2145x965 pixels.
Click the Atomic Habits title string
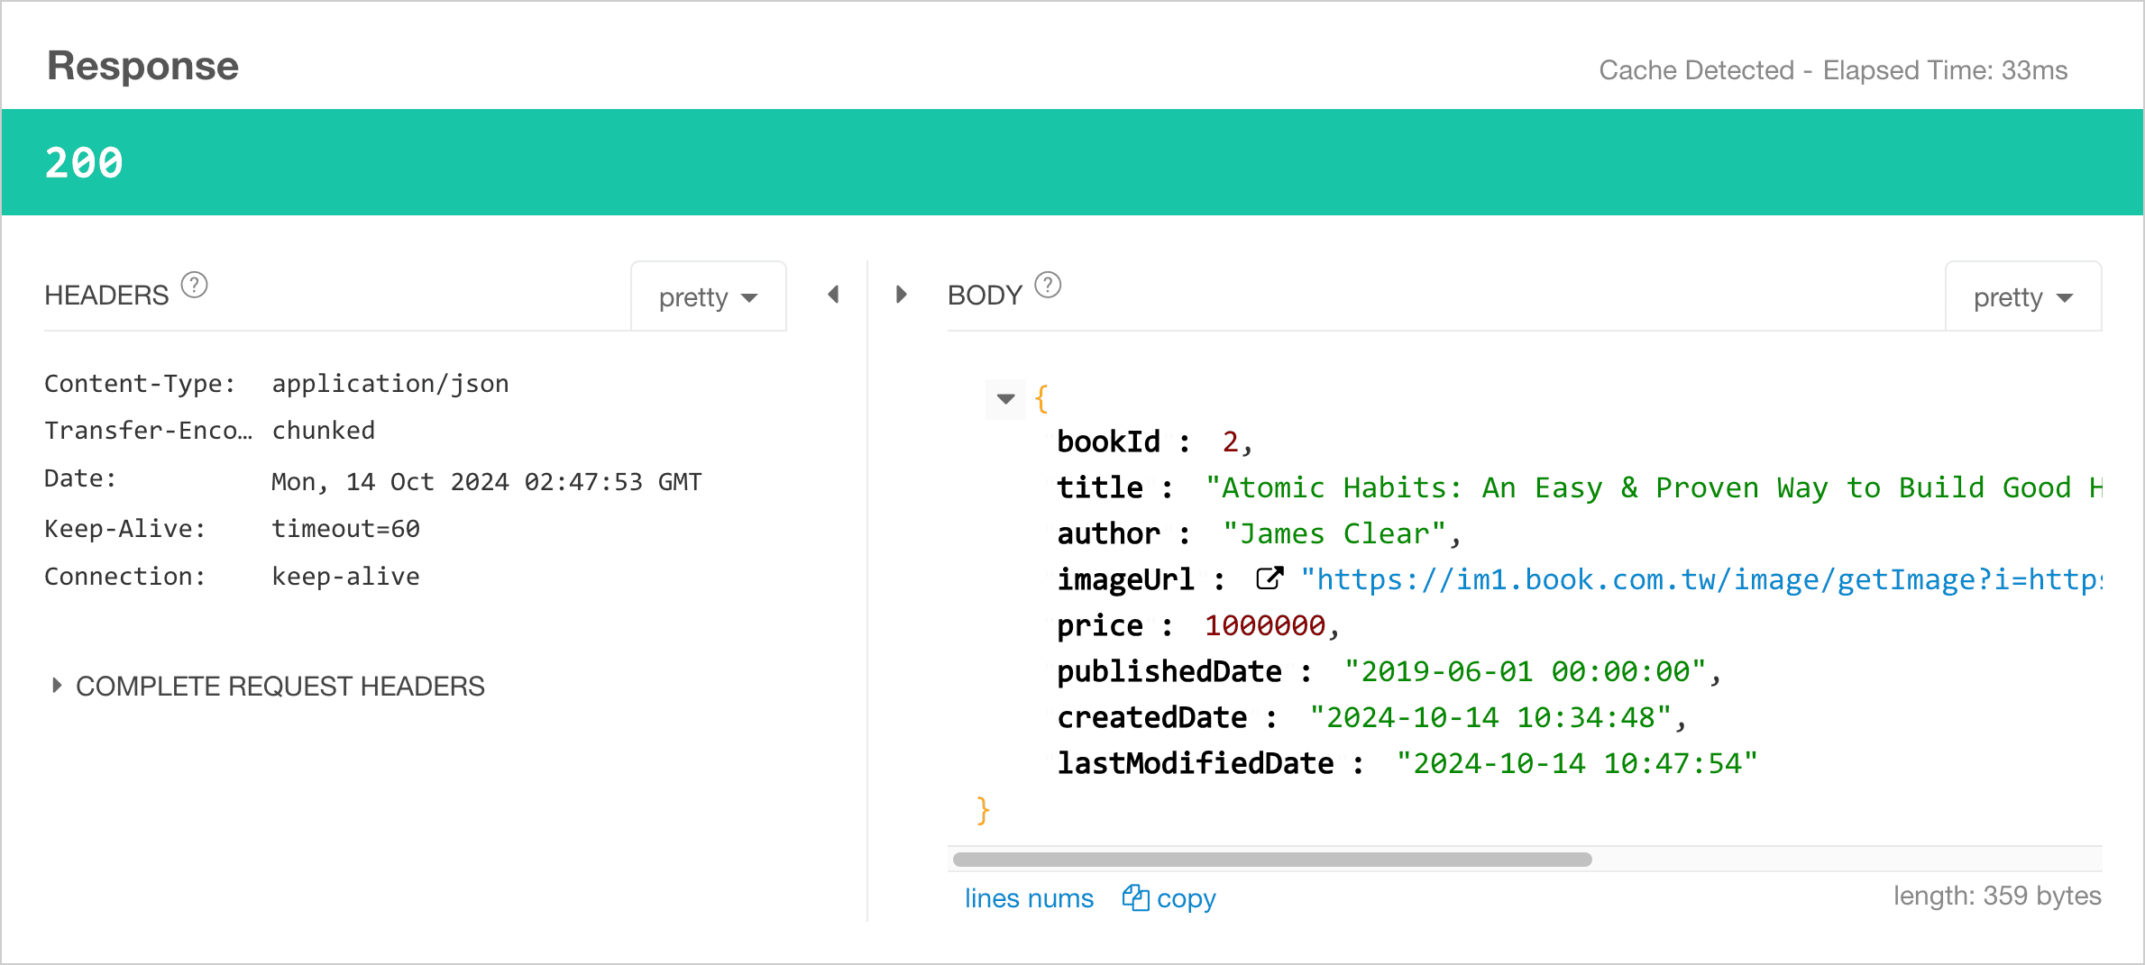pos(1654,487)
